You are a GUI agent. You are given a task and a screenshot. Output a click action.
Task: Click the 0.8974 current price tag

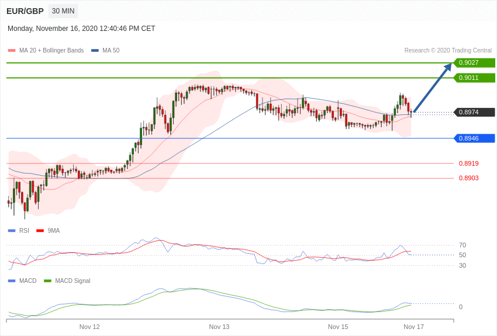(x=474, y=112)
